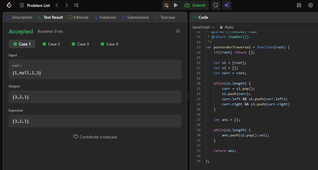Open the LeetCode home logo

(9, 5)
